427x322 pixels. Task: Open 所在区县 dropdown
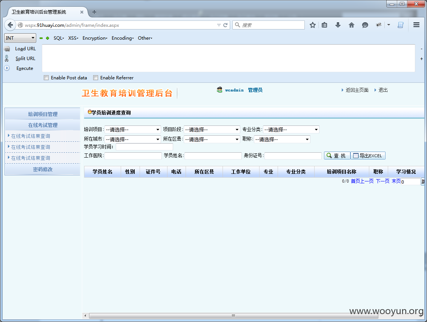[x=212, y=139]
